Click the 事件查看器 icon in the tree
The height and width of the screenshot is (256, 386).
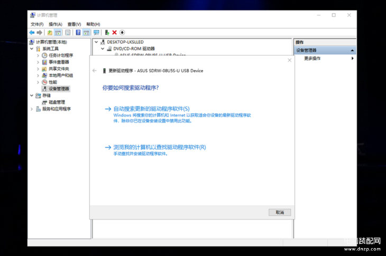44,62
